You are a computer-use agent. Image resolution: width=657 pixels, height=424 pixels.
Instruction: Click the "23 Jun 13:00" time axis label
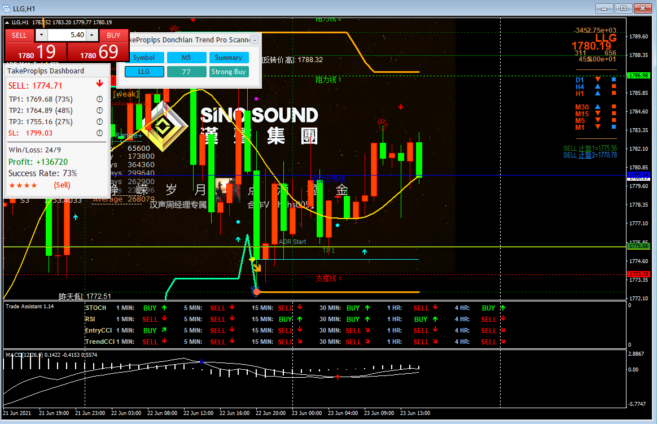[x=415, y=413]
